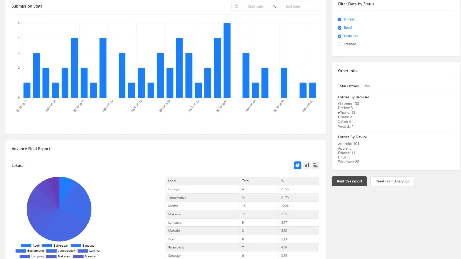Toggle Aceh legend color swatch
Screen dimensions: 461x259
pyautogui.click(x=26, y=246)
